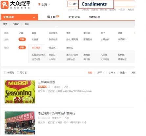Click the location pin icon beside 上海
The width and height of the screenshot is (146, 136).
tap(39, 4)
